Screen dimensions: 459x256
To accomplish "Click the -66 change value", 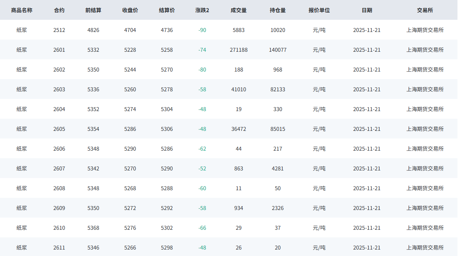I will (x=202, y=228).
